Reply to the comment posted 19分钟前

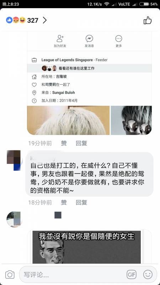tap(81, 144)
